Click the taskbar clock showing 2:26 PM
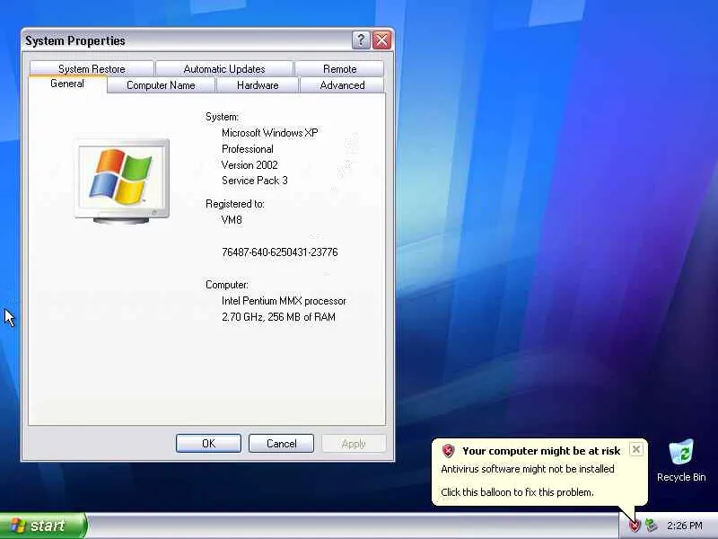 tap(685, 526)
